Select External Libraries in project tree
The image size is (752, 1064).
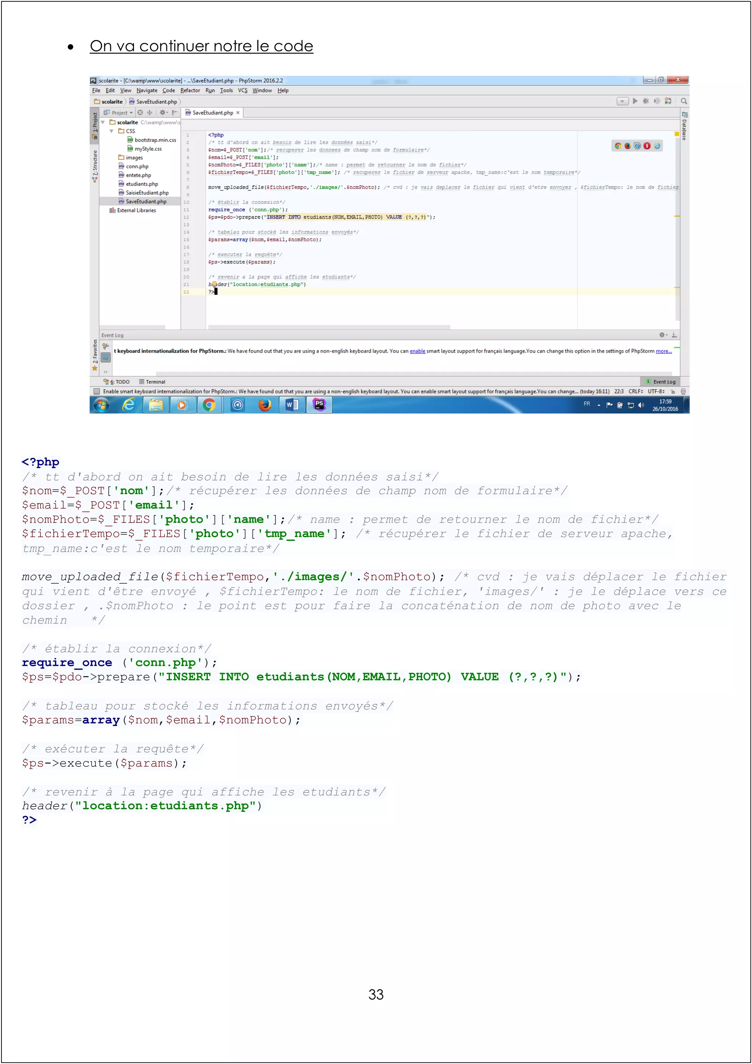(133, 211)
